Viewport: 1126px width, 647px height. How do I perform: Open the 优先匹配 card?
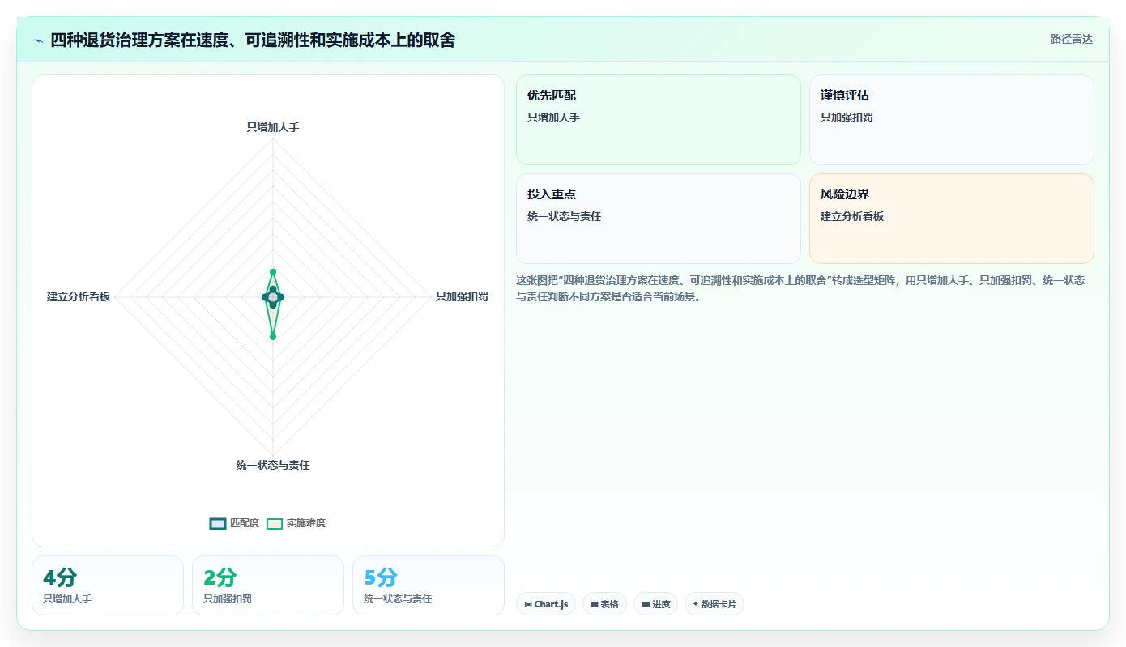659,120
